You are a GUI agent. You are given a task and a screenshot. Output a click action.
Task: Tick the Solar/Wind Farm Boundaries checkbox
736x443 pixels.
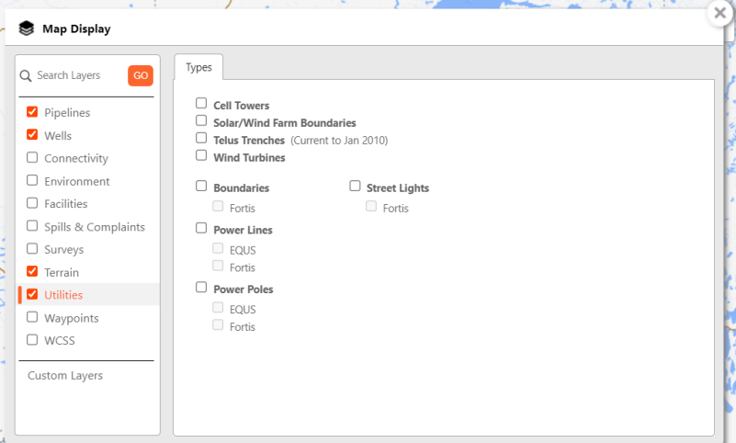coord(201,121)
